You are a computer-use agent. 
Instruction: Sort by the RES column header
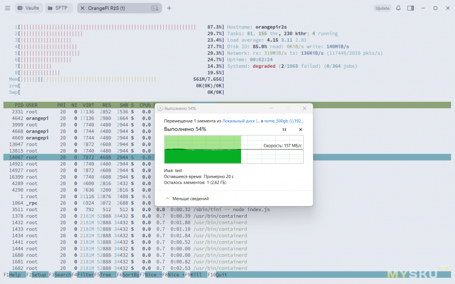[x=107, y=105]
